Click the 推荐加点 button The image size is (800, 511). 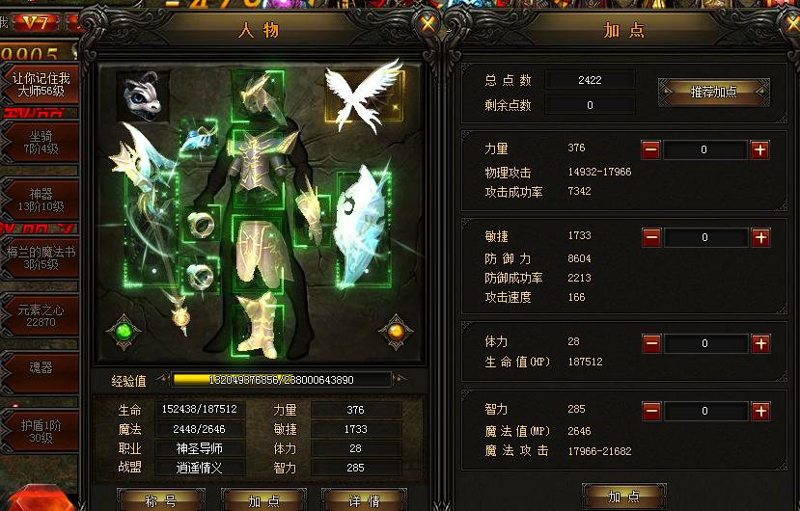click(x=714, y=93)
